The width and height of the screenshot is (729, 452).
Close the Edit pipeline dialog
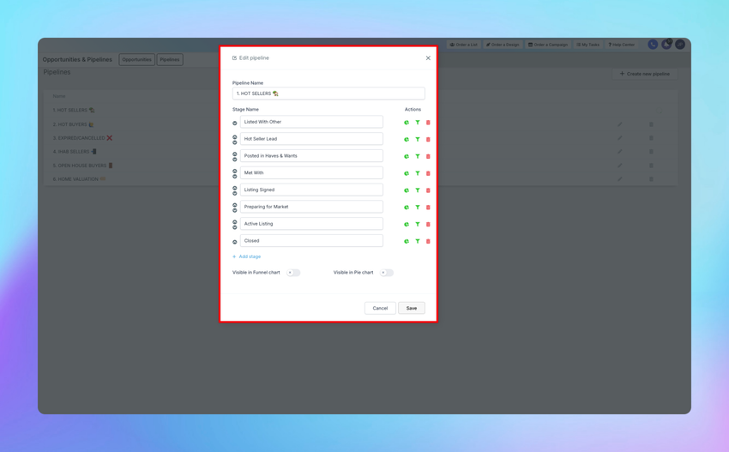[x=428, y=58]
